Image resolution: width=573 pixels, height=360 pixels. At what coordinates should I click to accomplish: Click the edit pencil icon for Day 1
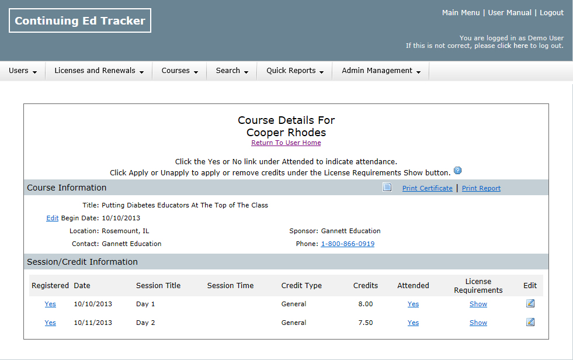click(x=530, y=303)
